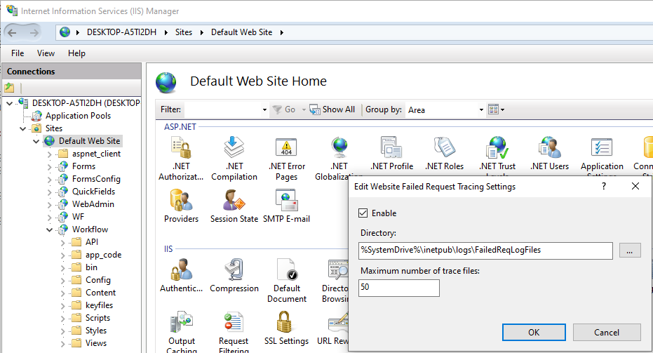This screenshot has height=353, width=653.
Task: Expand the aspnet_client folder node
Action: coord(50,154)
